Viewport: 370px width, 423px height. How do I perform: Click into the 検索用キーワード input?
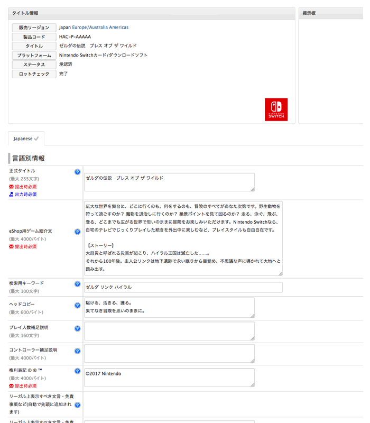click(x=183, y=287)
